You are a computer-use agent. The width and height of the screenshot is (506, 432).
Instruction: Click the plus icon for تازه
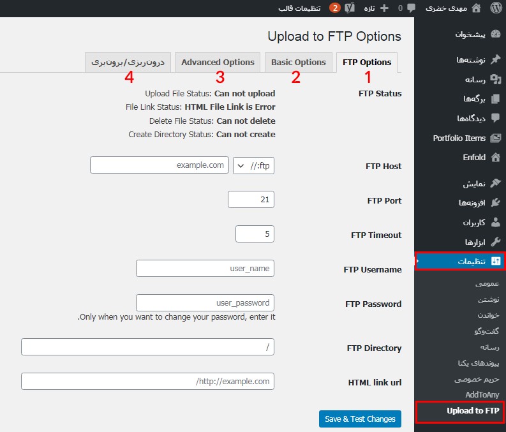[384, 8]
